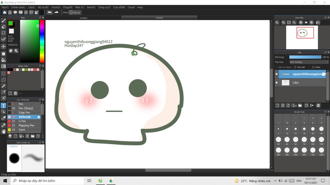The width and height of the screenshot is (330, 185).
Task: Zoom in on the navigator panel
Action: [x=284, y=22]
